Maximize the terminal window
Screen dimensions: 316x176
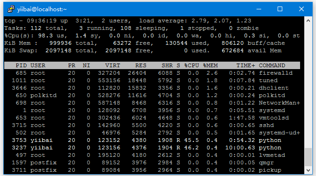pos(280,9)
